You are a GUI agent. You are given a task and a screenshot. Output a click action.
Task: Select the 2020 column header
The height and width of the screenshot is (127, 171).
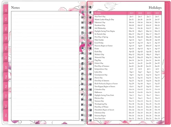tap(140, 13)
